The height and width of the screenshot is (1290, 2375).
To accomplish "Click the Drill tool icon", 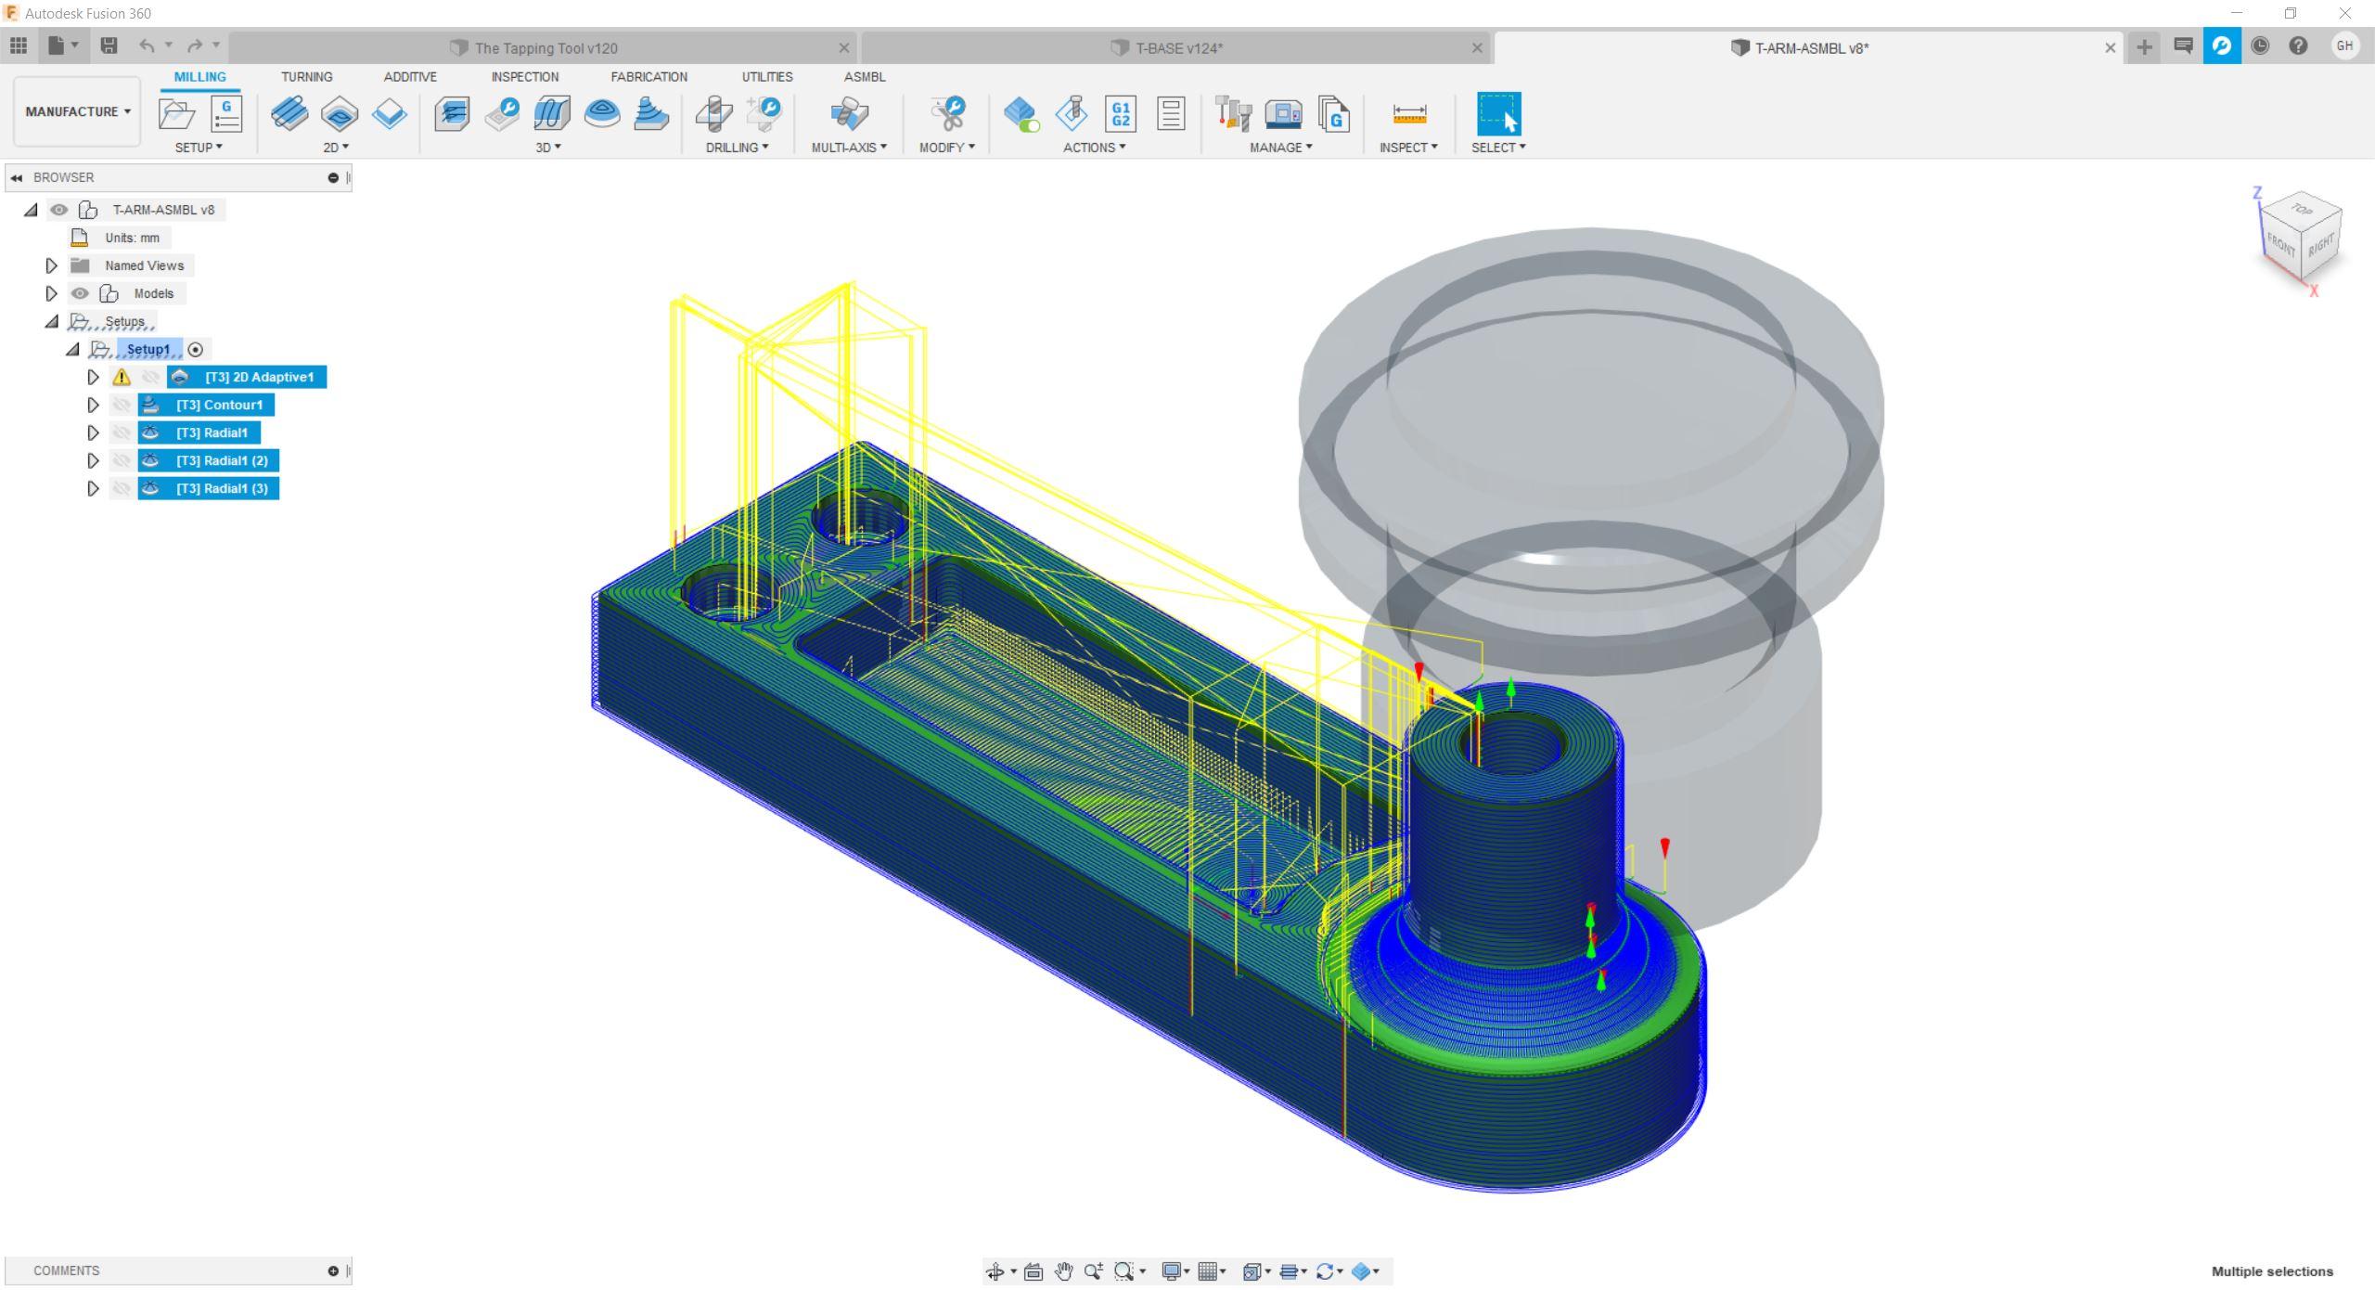I will coord(713,114).
